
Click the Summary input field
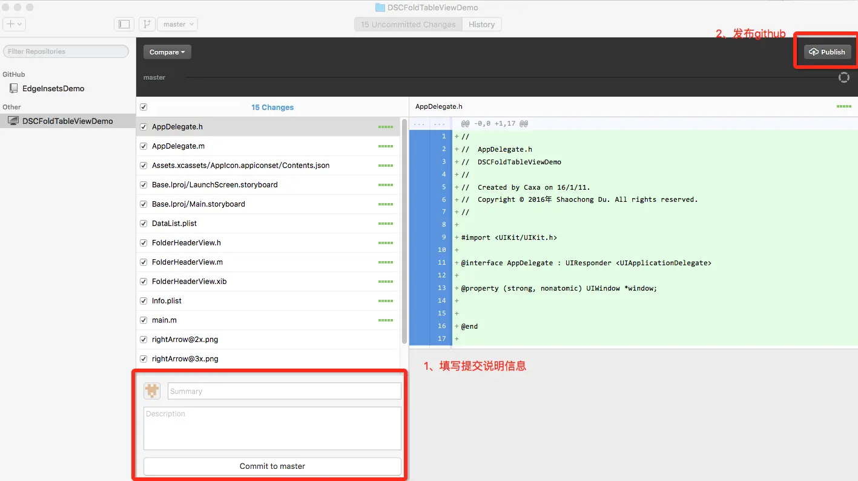coord(285,391)
